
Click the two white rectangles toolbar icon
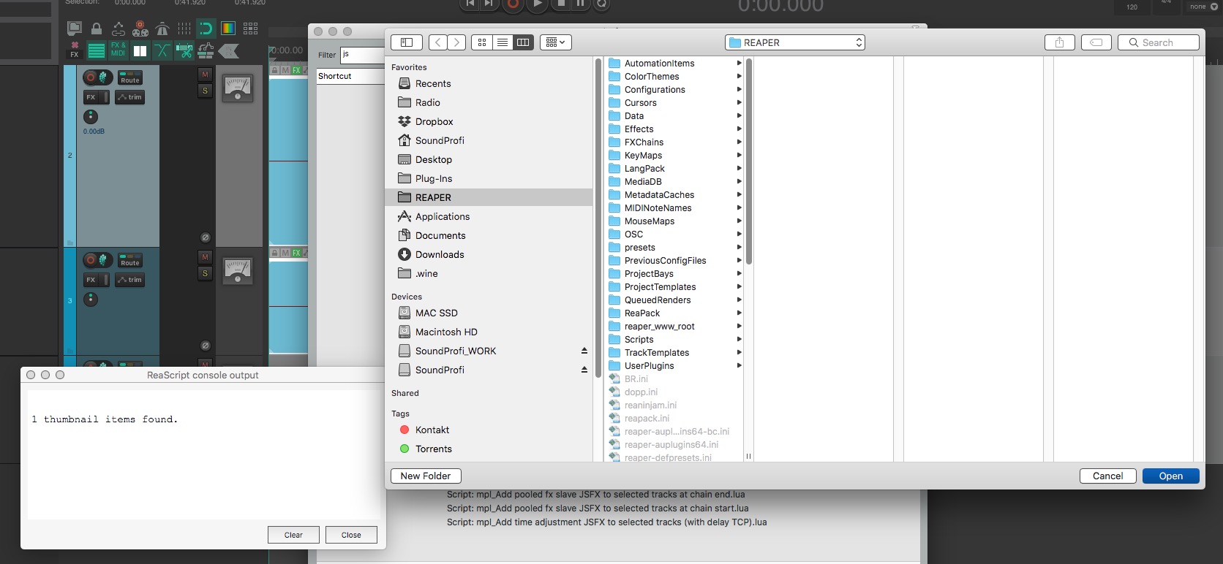coord(140,50)
